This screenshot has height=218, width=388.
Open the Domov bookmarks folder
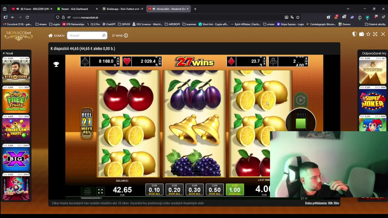point(345,24)
